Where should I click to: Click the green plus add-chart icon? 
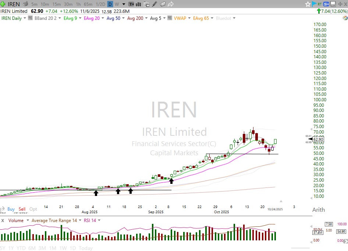[3, 4]
